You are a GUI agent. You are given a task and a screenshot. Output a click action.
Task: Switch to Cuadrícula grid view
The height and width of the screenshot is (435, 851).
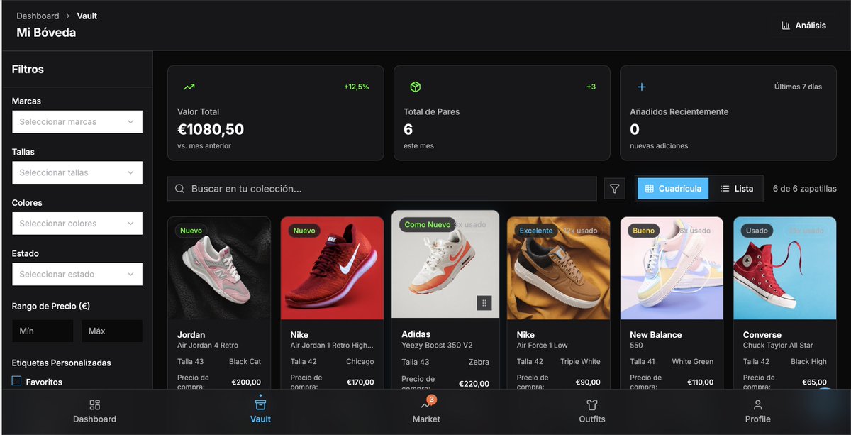[673, 189]
